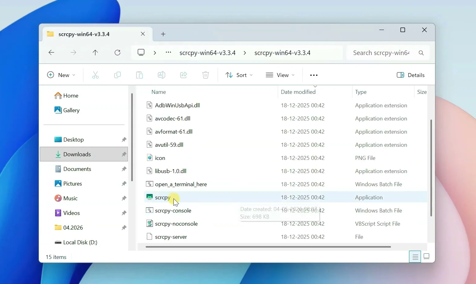
Task: Go up one folder level
Action: click(95, 53)
